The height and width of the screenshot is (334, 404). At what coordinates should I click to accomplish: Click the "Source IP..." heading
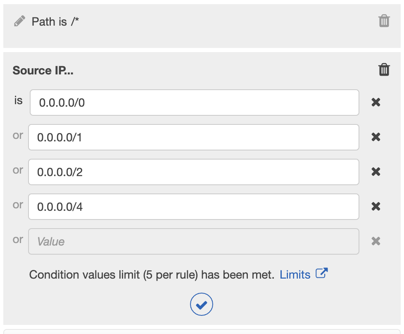(x=43, y=70)
